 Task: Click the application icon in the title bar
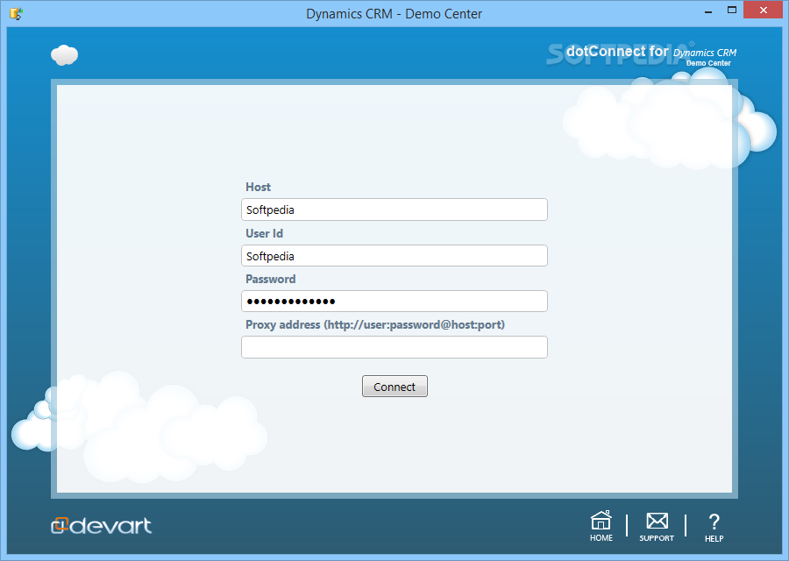click(16, 13)
